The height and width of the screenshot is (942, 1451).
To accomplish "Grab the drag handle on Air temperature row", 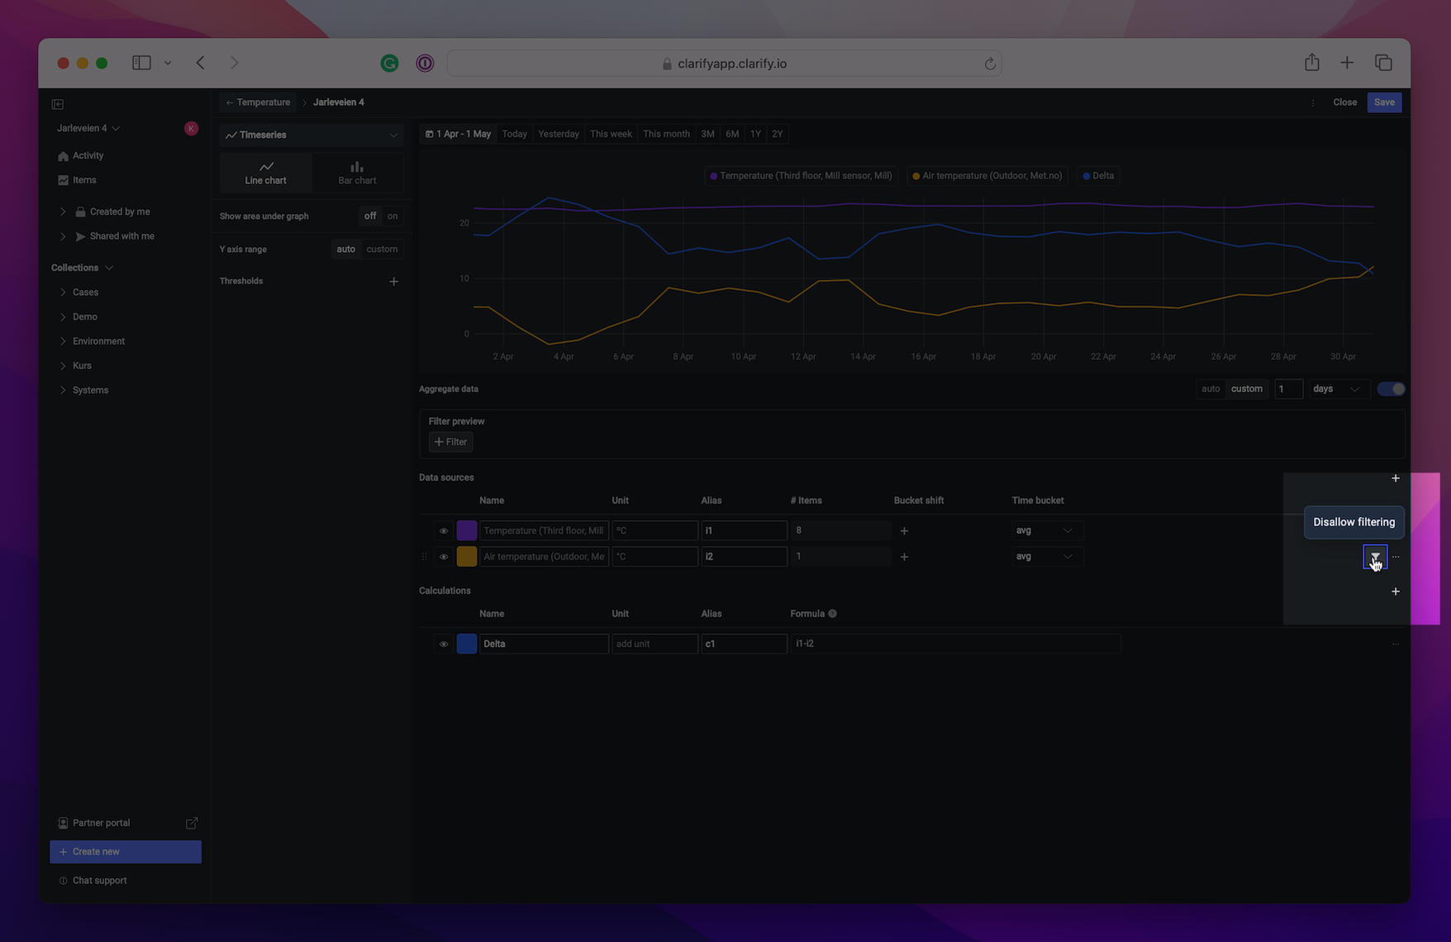I will tap(425, 557).
